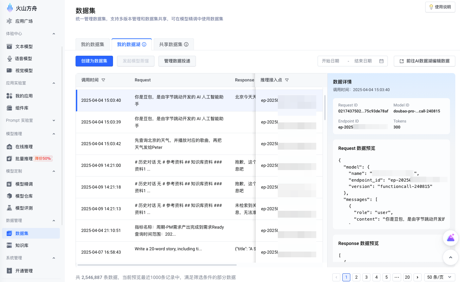Select row dated 2025-04-04 15:03:39
460x282 pixels.
199,122
